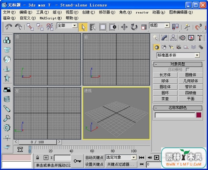Open the 标准基本体 category dropdown

point(197,55)
